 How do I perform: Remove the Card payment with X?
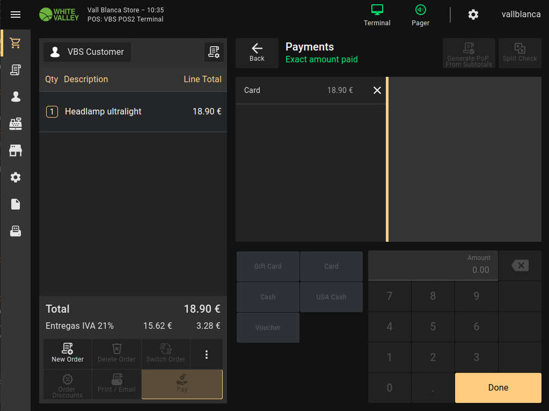click(x=377, y=90)
